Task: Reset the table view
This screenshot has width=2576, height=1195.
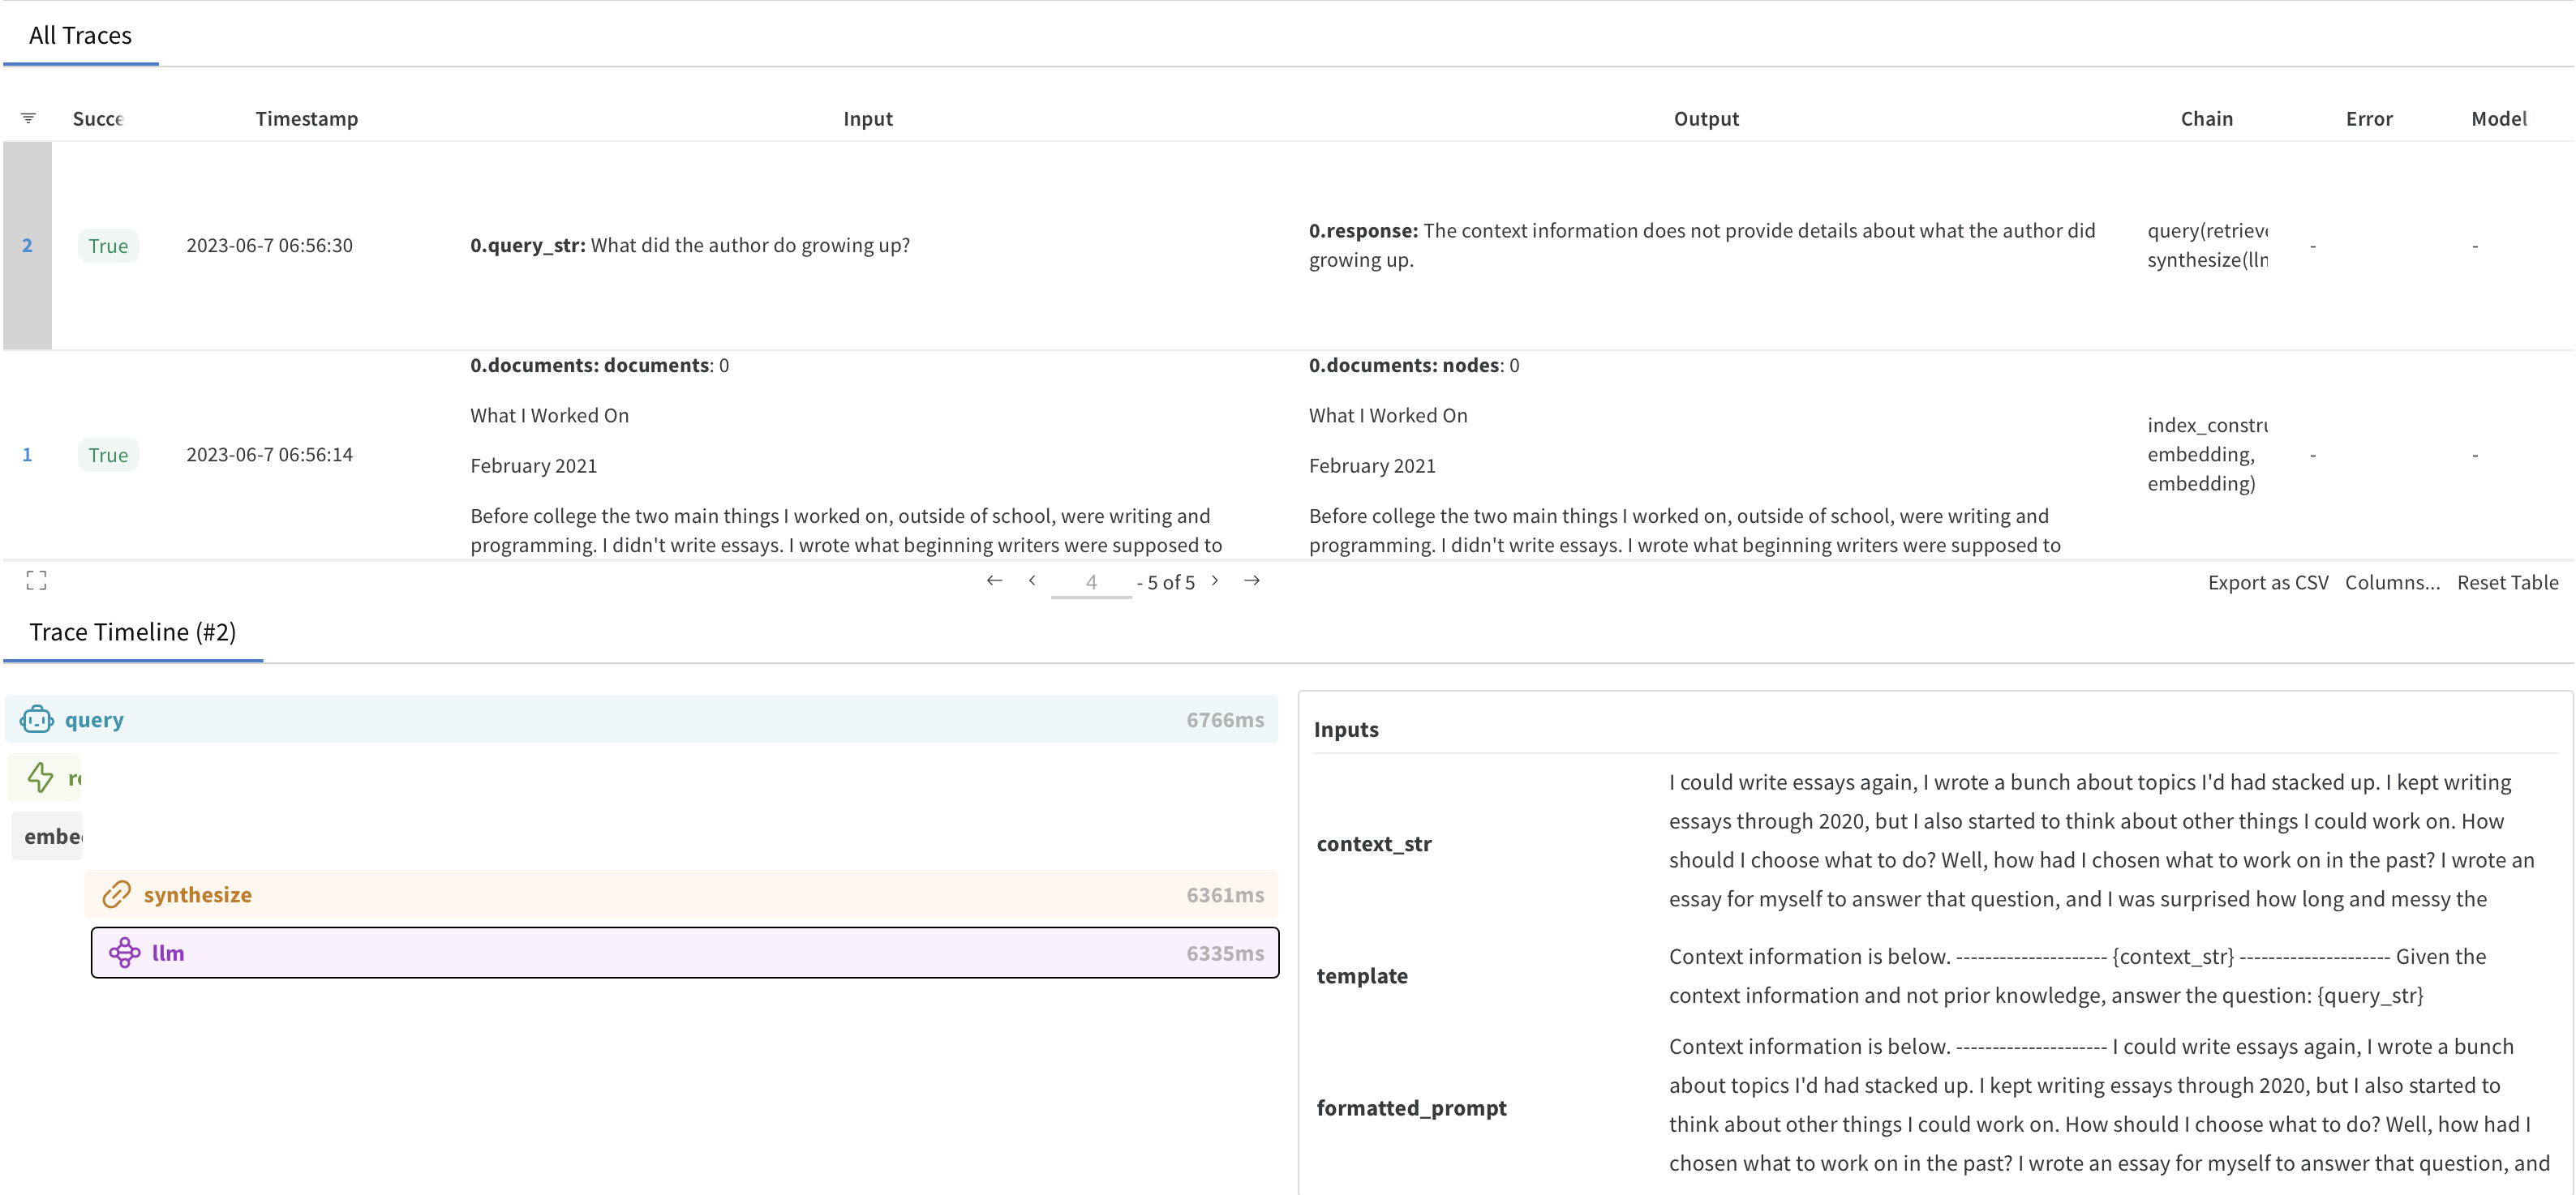Action: [x=2507, y=583]
